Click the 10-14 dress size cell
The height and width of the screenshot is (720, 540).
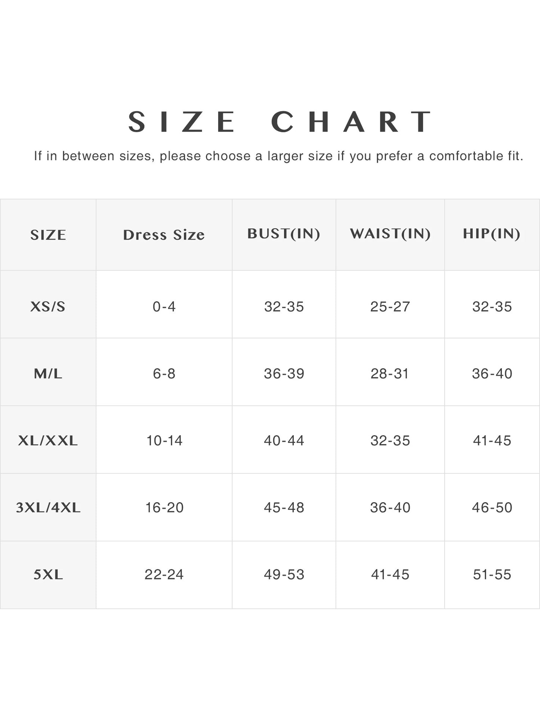point(164,441)
